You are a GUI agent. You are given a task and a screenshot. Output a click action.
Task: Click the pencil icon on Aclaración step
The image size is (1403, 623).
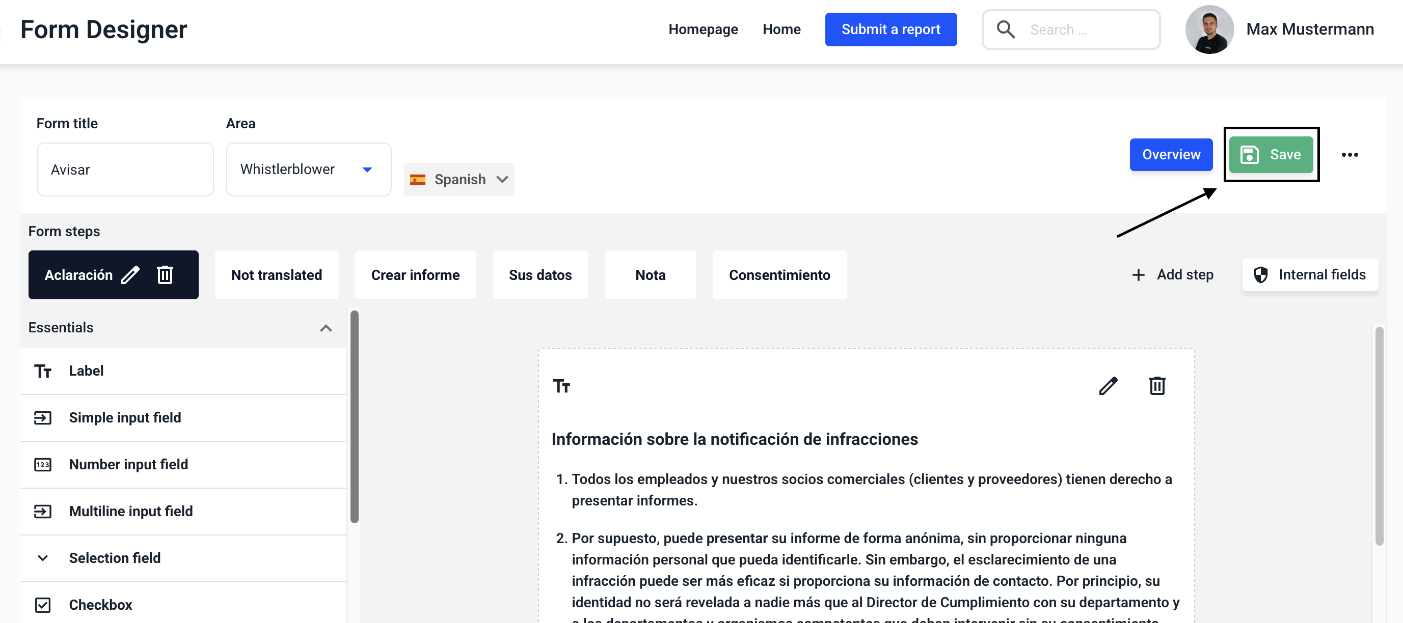tap(130, 275)
